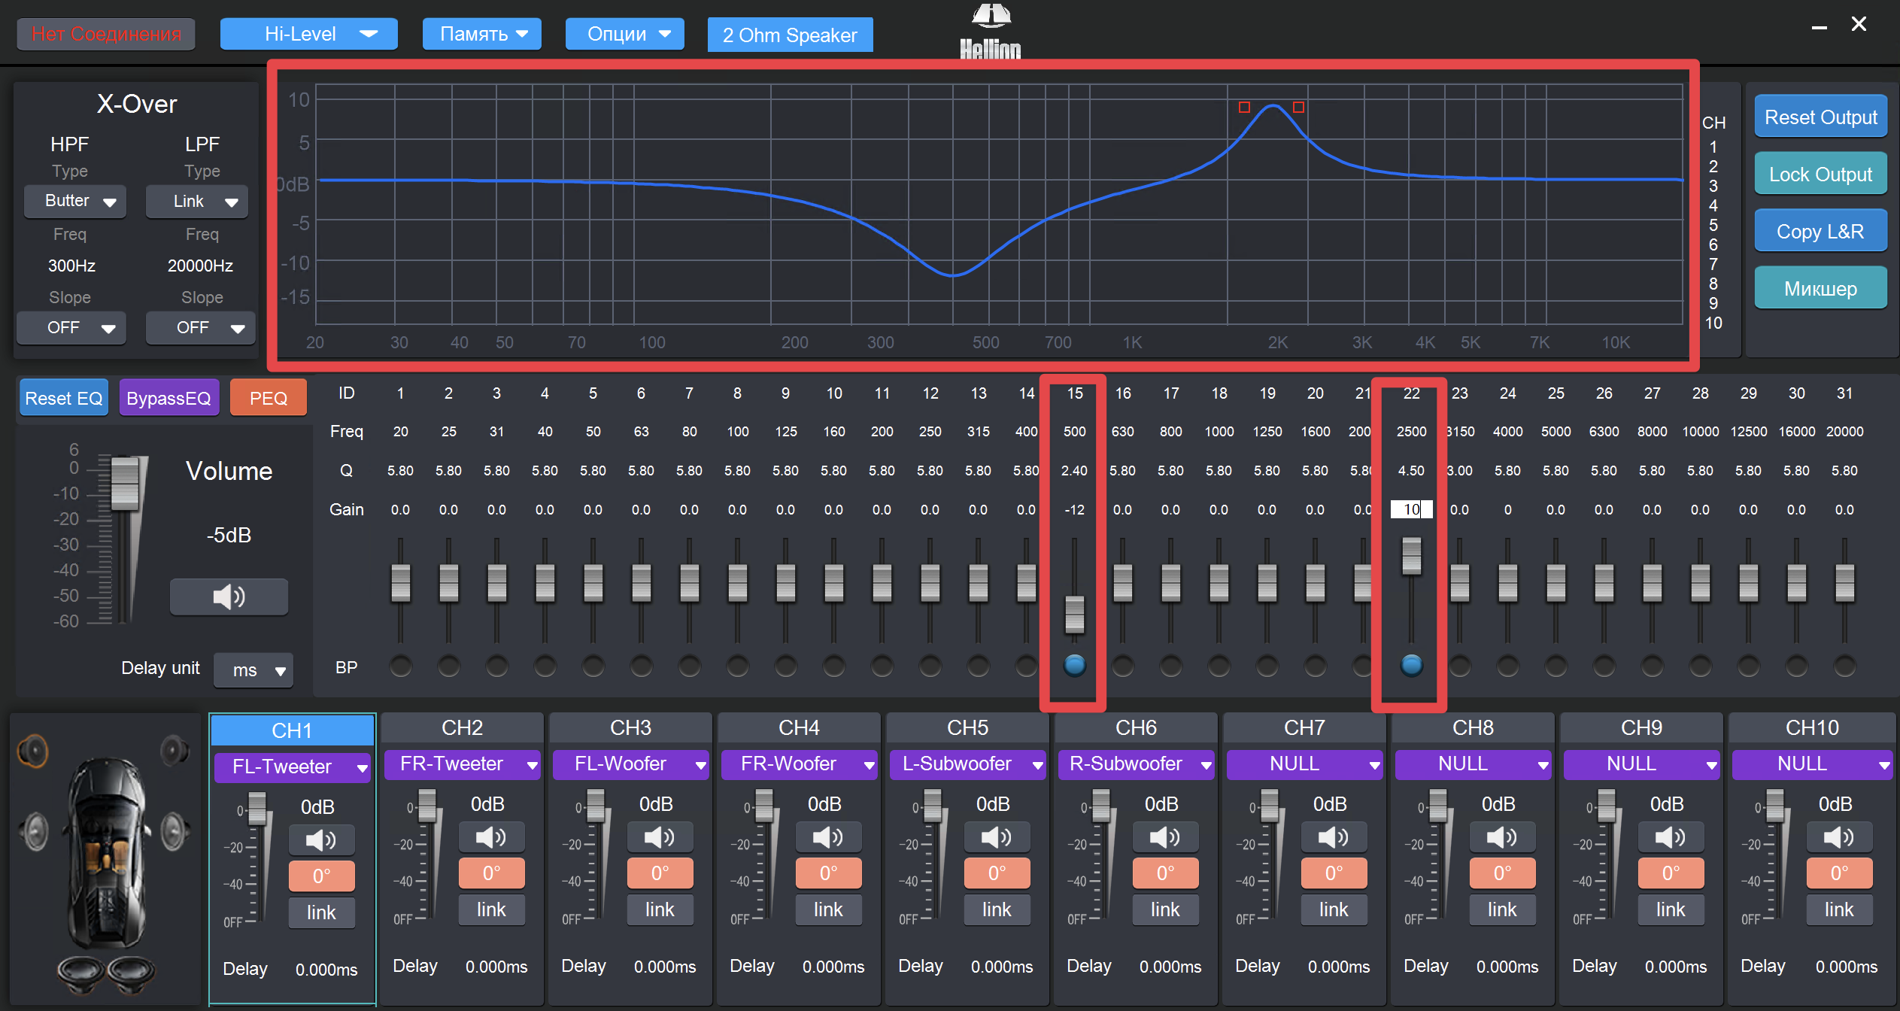
Task: Enable BP bypass for band 1 (20Hz)
Action: [x=400, y=666]
